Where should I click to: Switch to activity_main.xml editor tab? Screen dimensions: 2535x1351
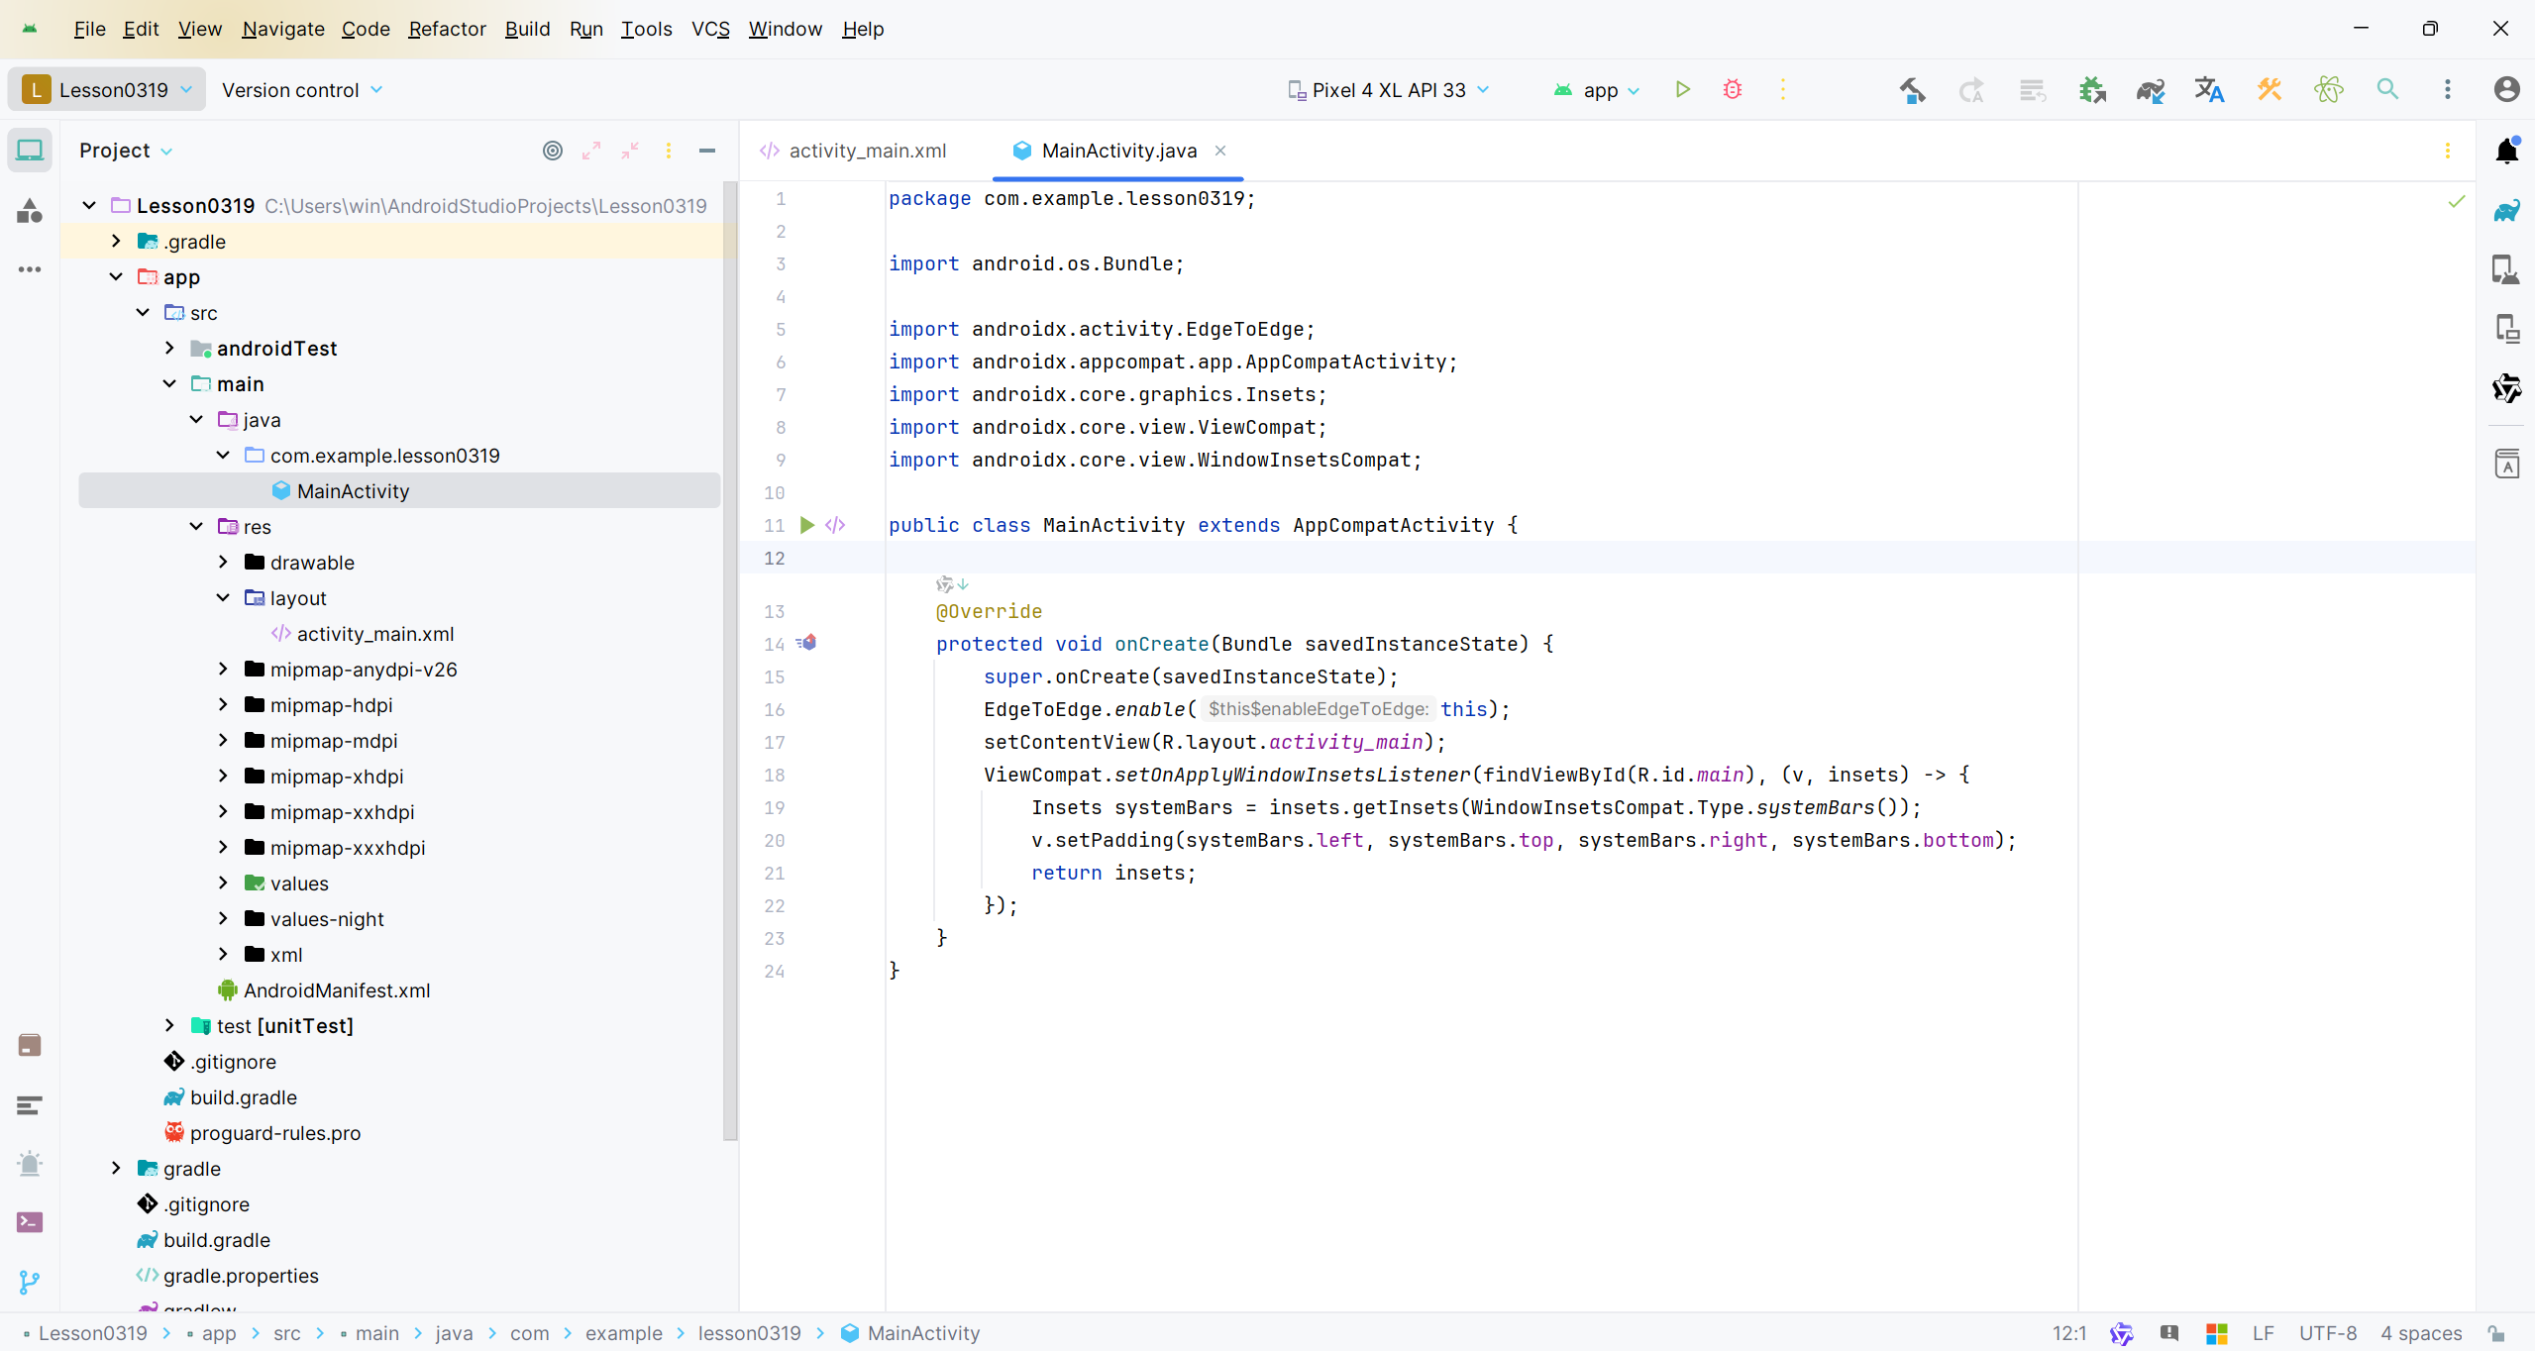click(853, 151)
